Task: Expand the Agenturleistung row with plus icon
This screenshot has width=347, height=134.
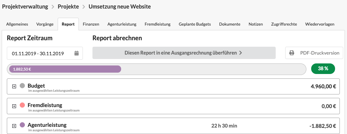Action: tap(14, 126)
